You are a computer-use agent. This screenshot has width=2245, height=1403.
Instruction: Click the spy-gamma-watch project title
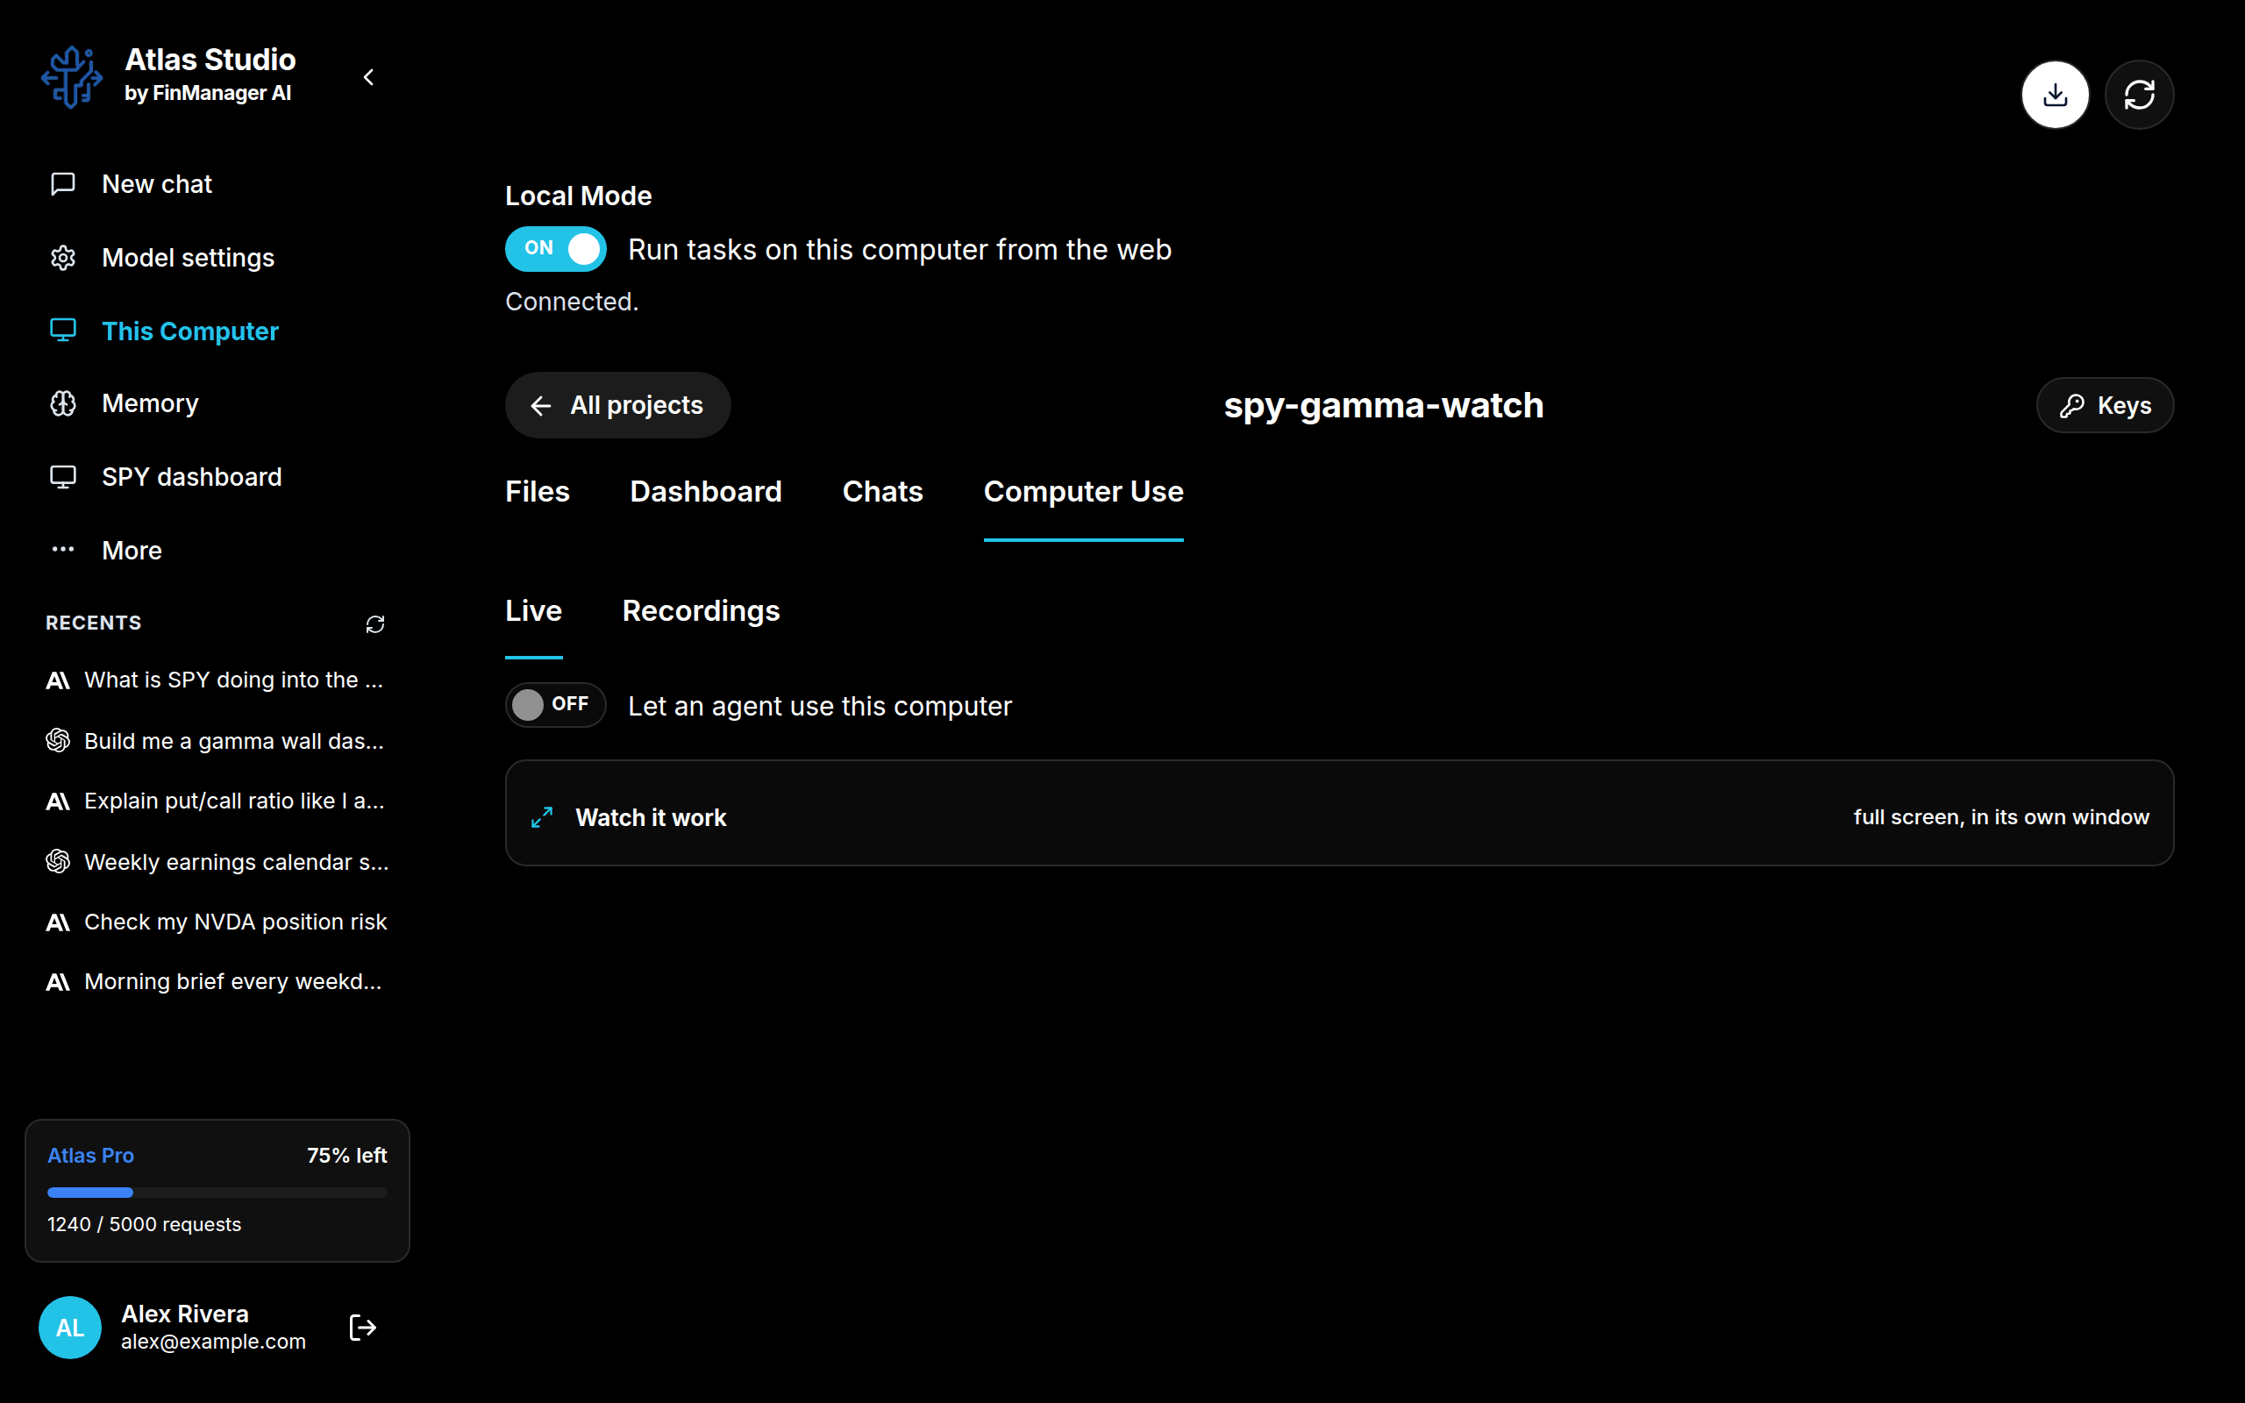pos(1383,405)
